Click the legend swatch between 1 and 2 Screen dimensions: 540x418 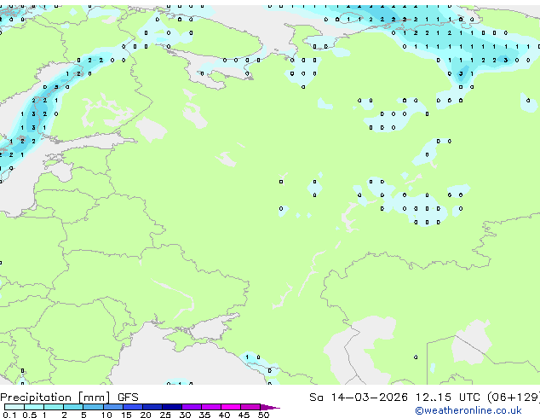(54, 407)
